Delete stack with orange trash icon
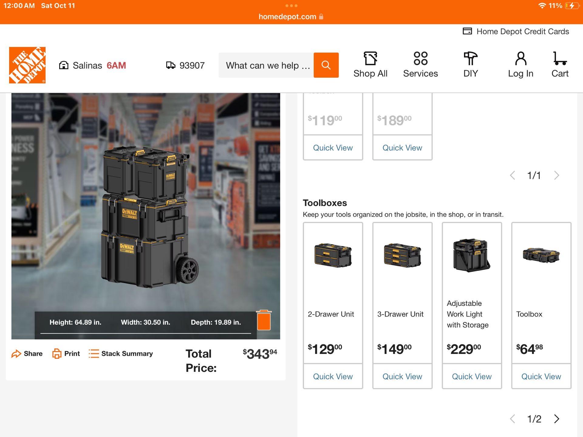The image size is (583, 437). click(264, 320)
